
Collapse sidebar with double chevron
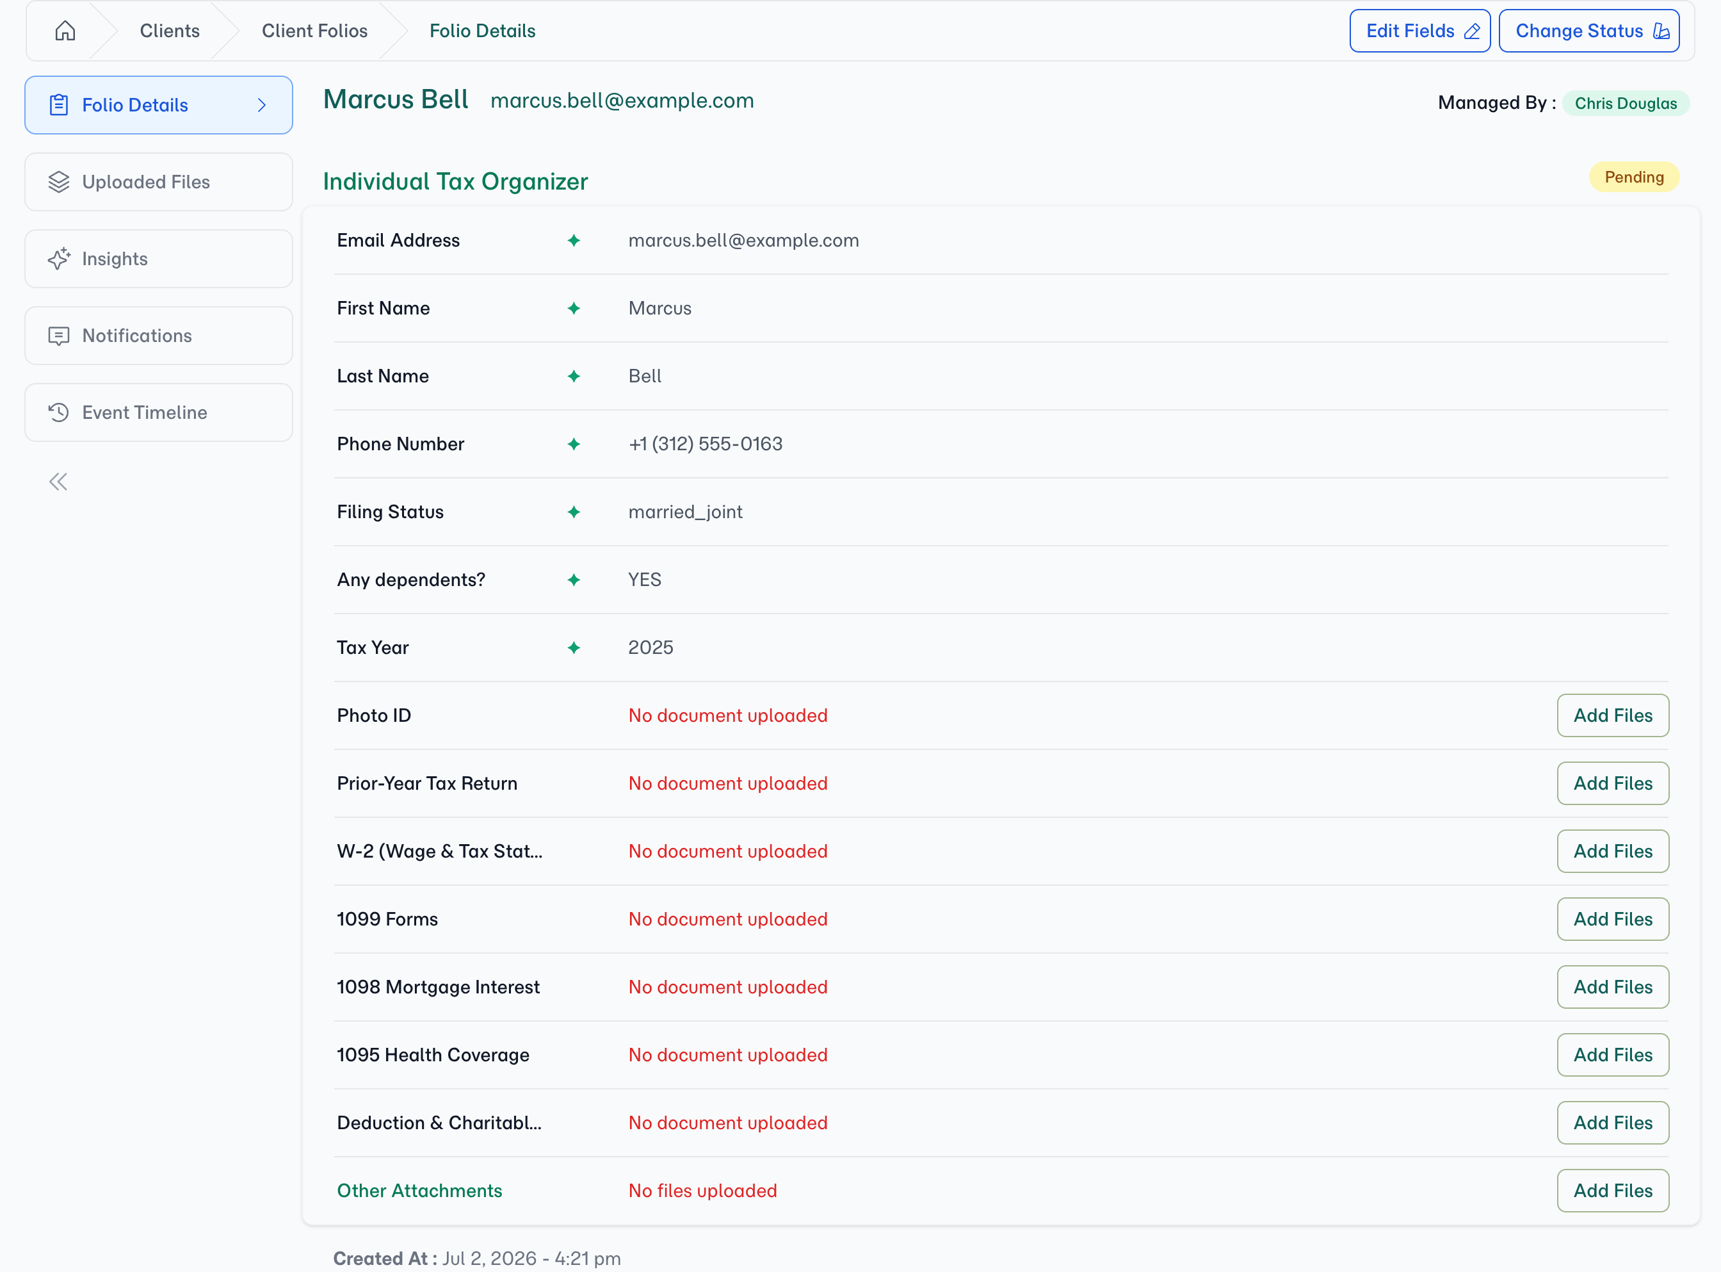point(58,482)
